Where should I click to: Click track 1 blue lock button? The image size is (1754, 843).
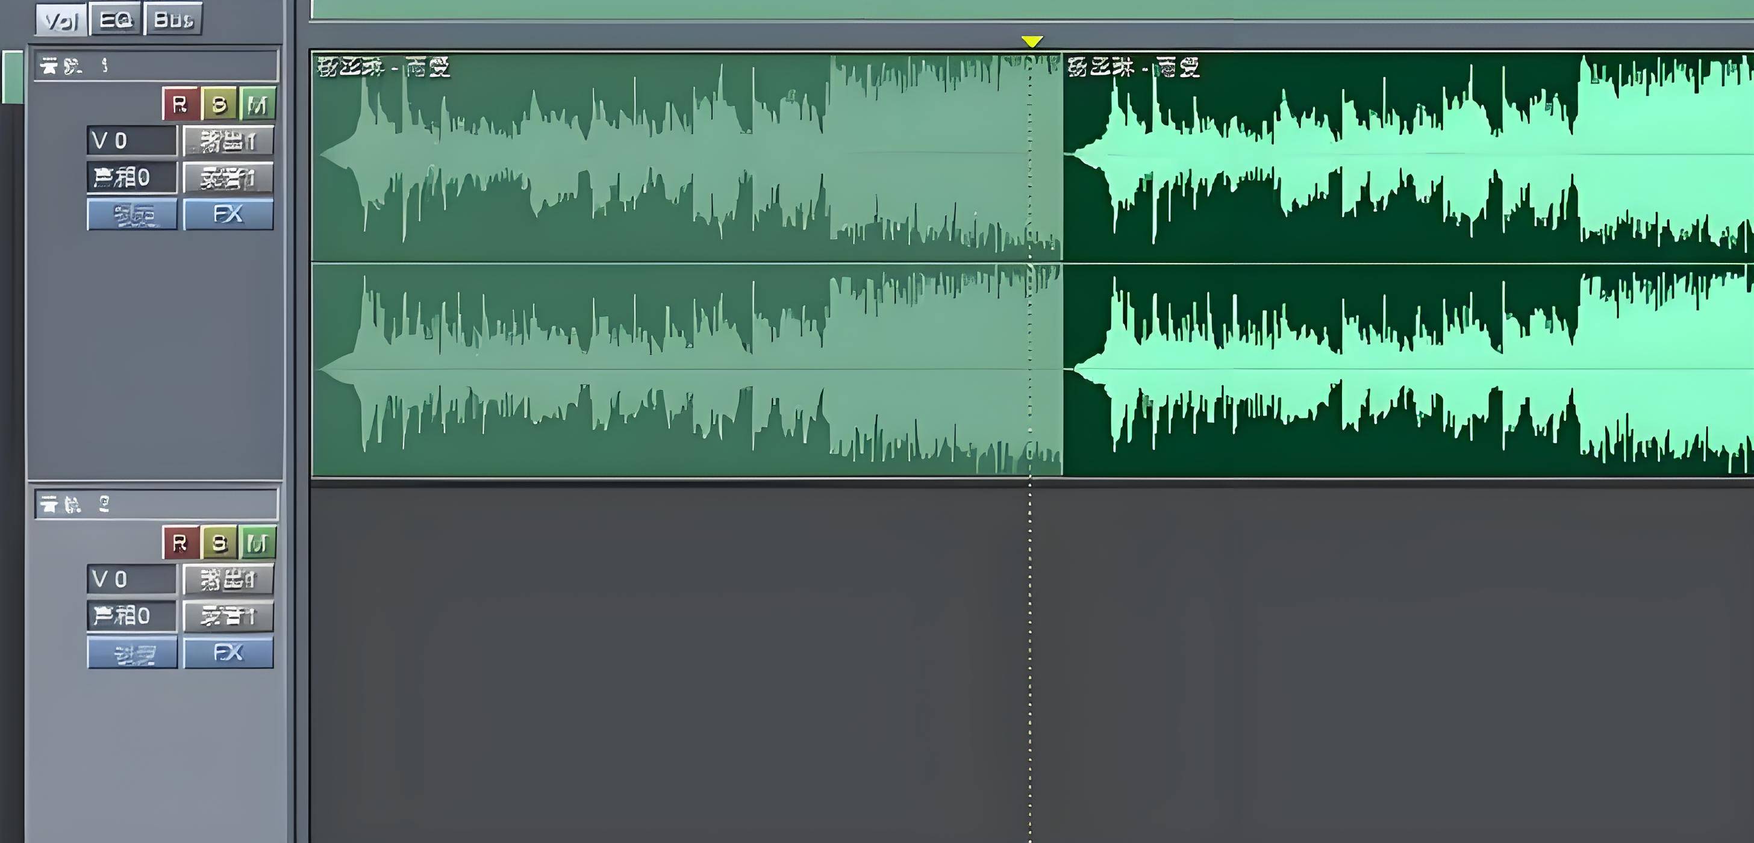point(132,214)
